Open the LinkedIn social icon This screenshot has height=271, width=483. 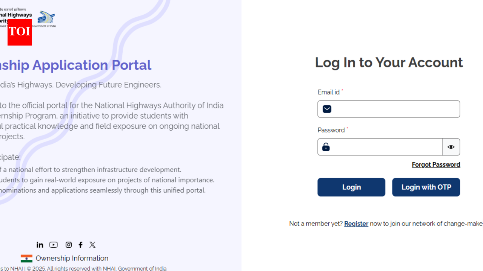40,245
